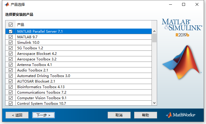The width and height of the screenshot is (206, 124).
Task: Go back with the < 返回 button
Action: click(x=17, y=115)
